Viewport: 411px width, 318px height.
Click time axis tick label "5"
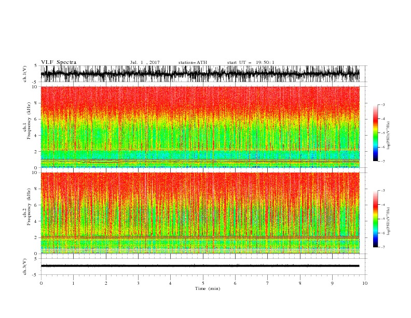pyautogui.click(x=203, y=283)
